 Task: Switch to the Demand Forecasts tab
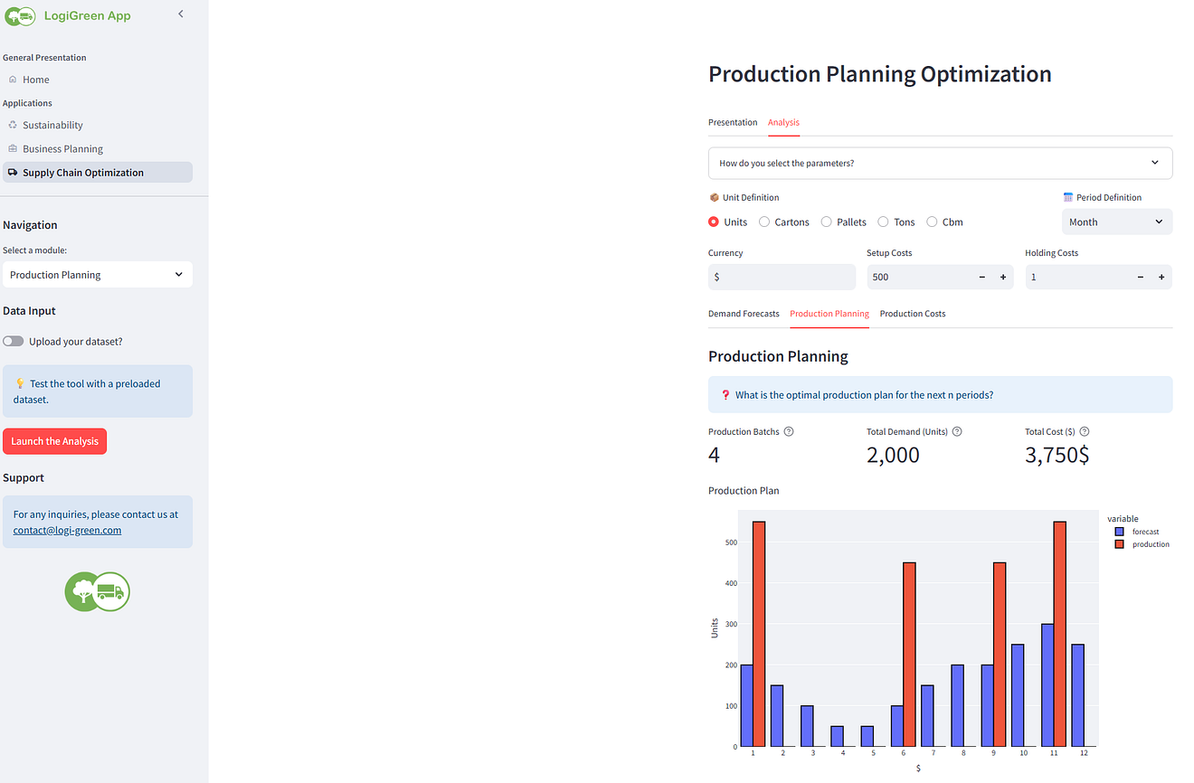coord(744,314)
